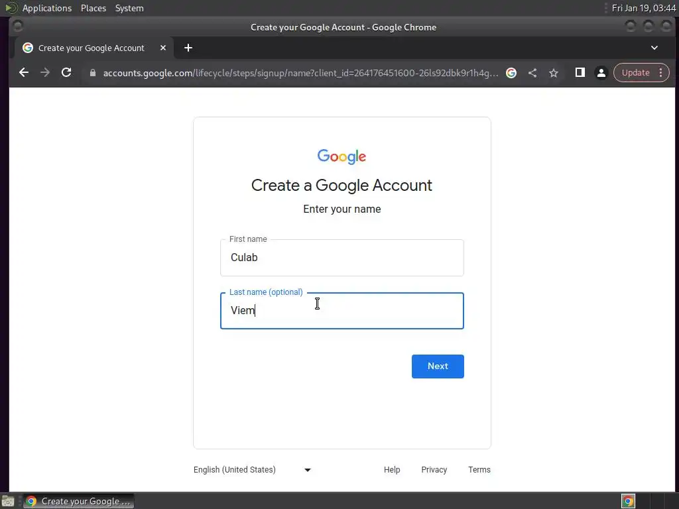Viewport: 679px width, 509px height.
Task: Reload the page with the refresh icon
Action: 66,73
